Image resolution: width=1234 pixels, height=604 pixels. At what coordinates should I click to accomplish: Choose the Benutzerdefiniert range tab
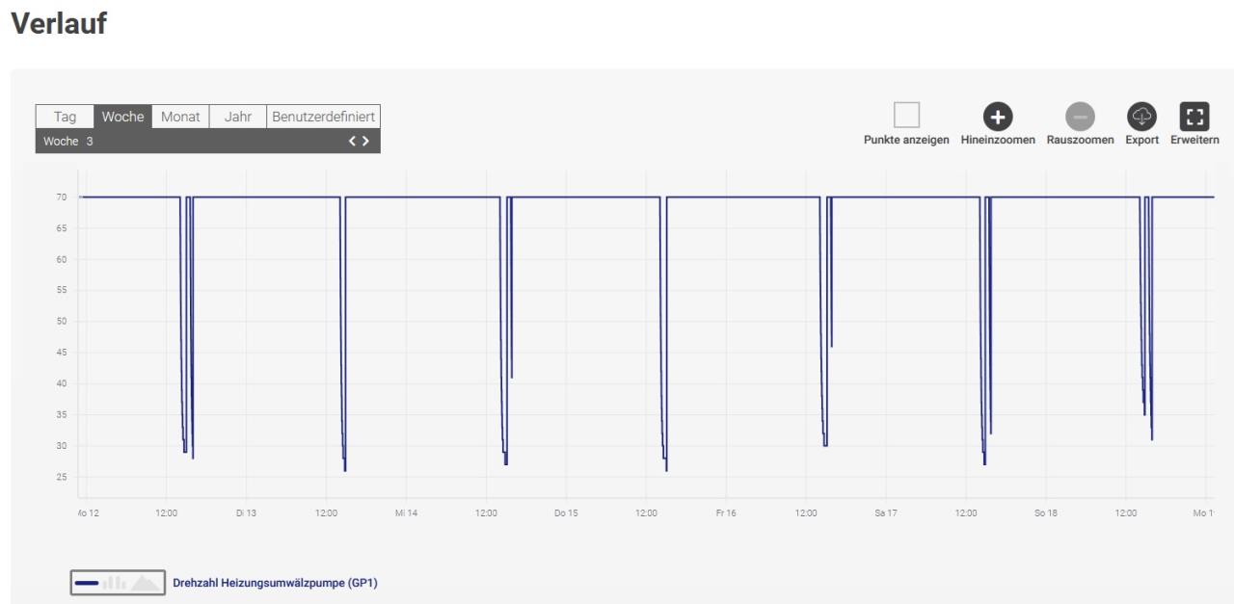coord(323,117)
